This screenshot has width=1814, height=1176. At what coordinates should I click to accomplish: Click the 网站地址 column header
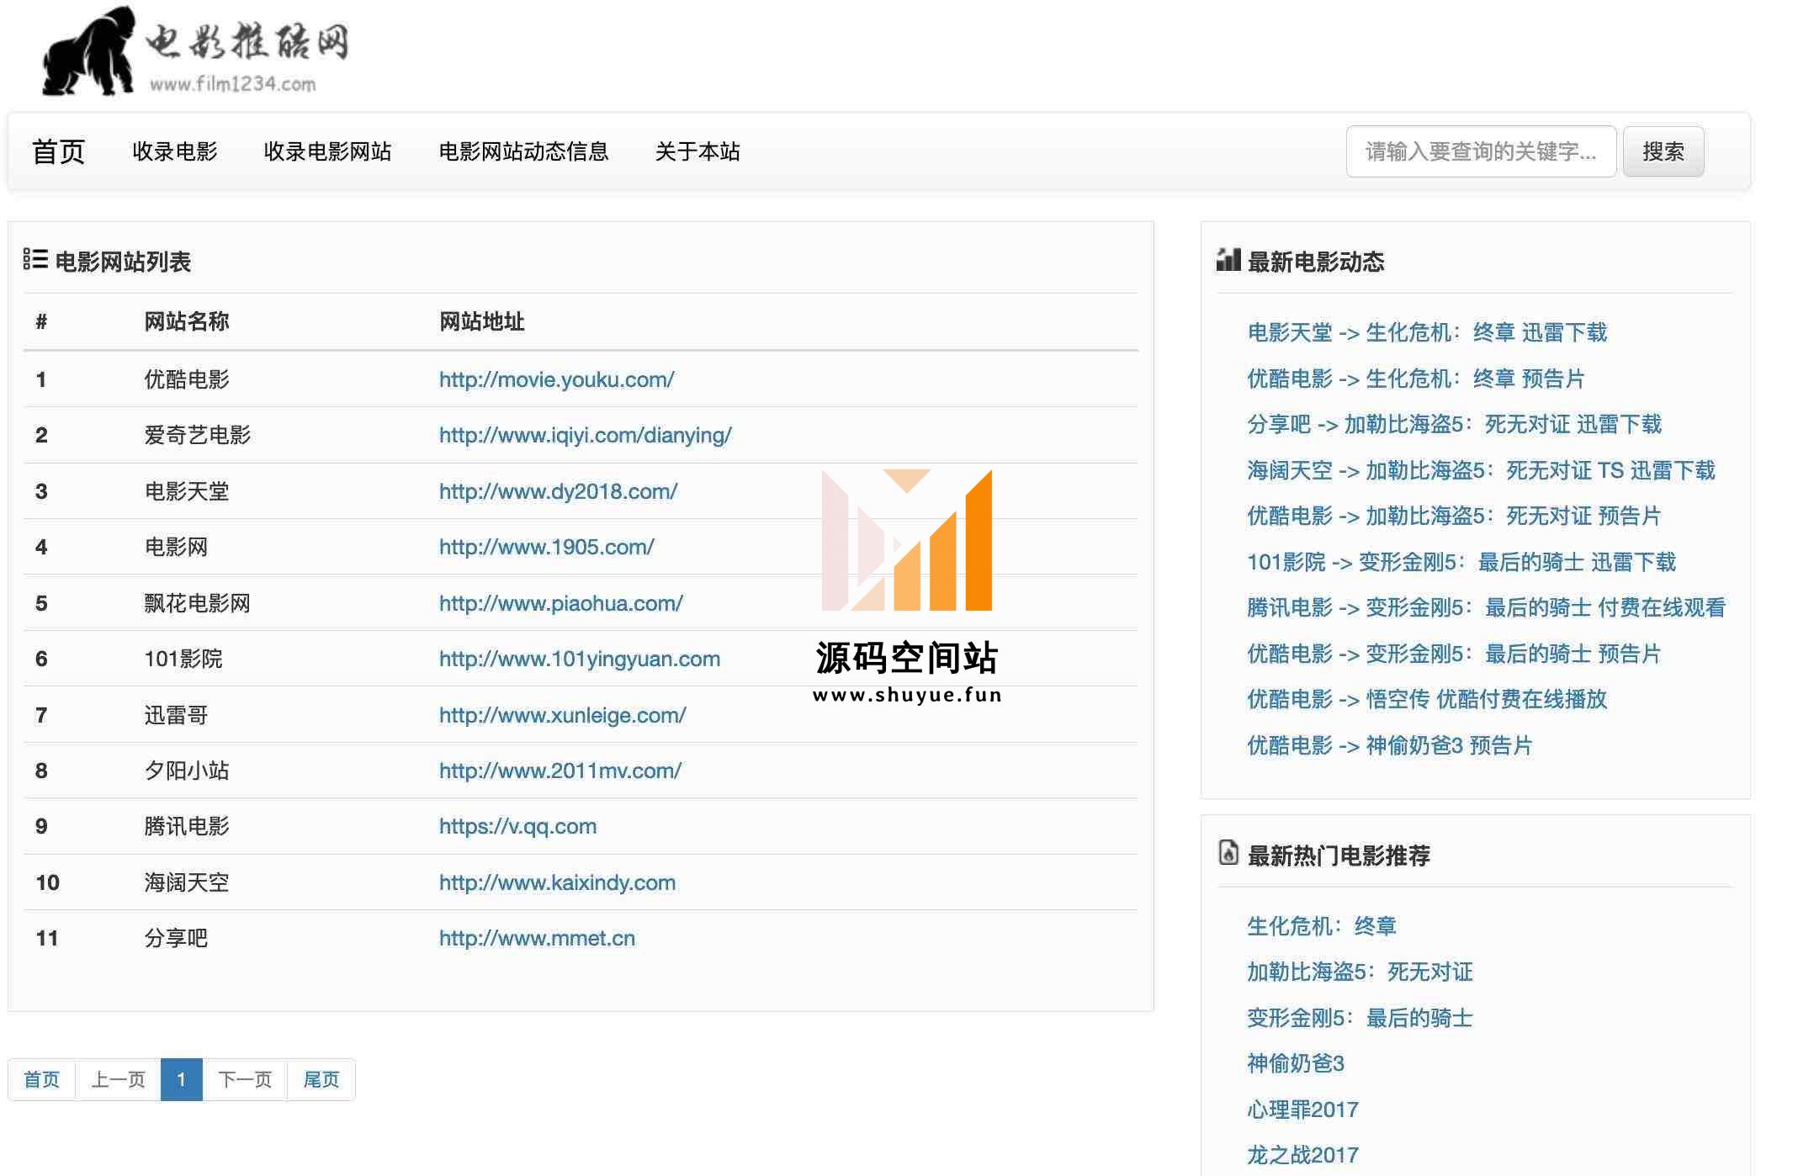click(x=482, y=321)
